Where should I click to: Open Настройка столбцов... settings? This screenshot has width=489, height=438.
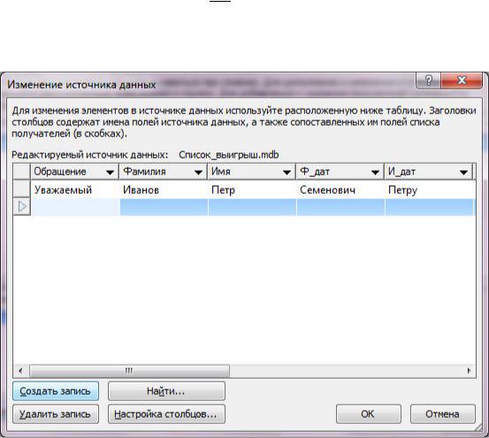point(166,414)
